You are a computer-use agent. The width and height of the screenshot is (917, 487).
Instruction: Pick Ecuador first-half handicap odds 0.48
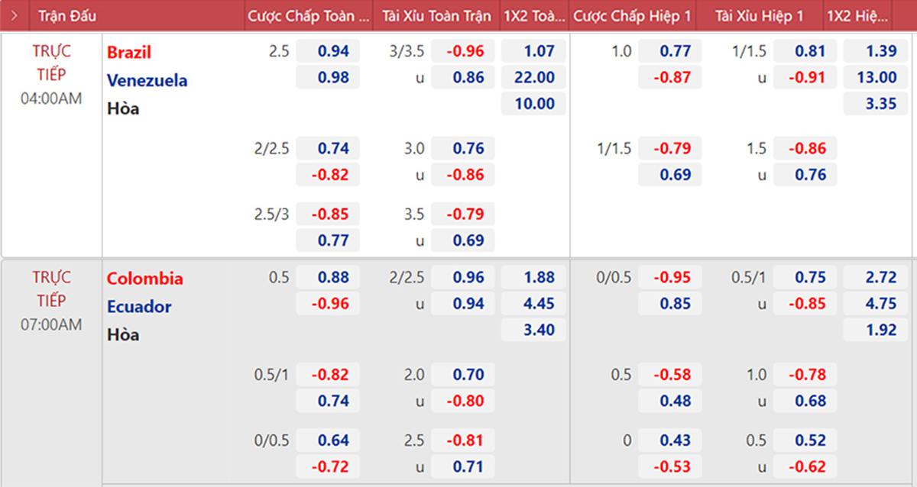pos(670,400)
